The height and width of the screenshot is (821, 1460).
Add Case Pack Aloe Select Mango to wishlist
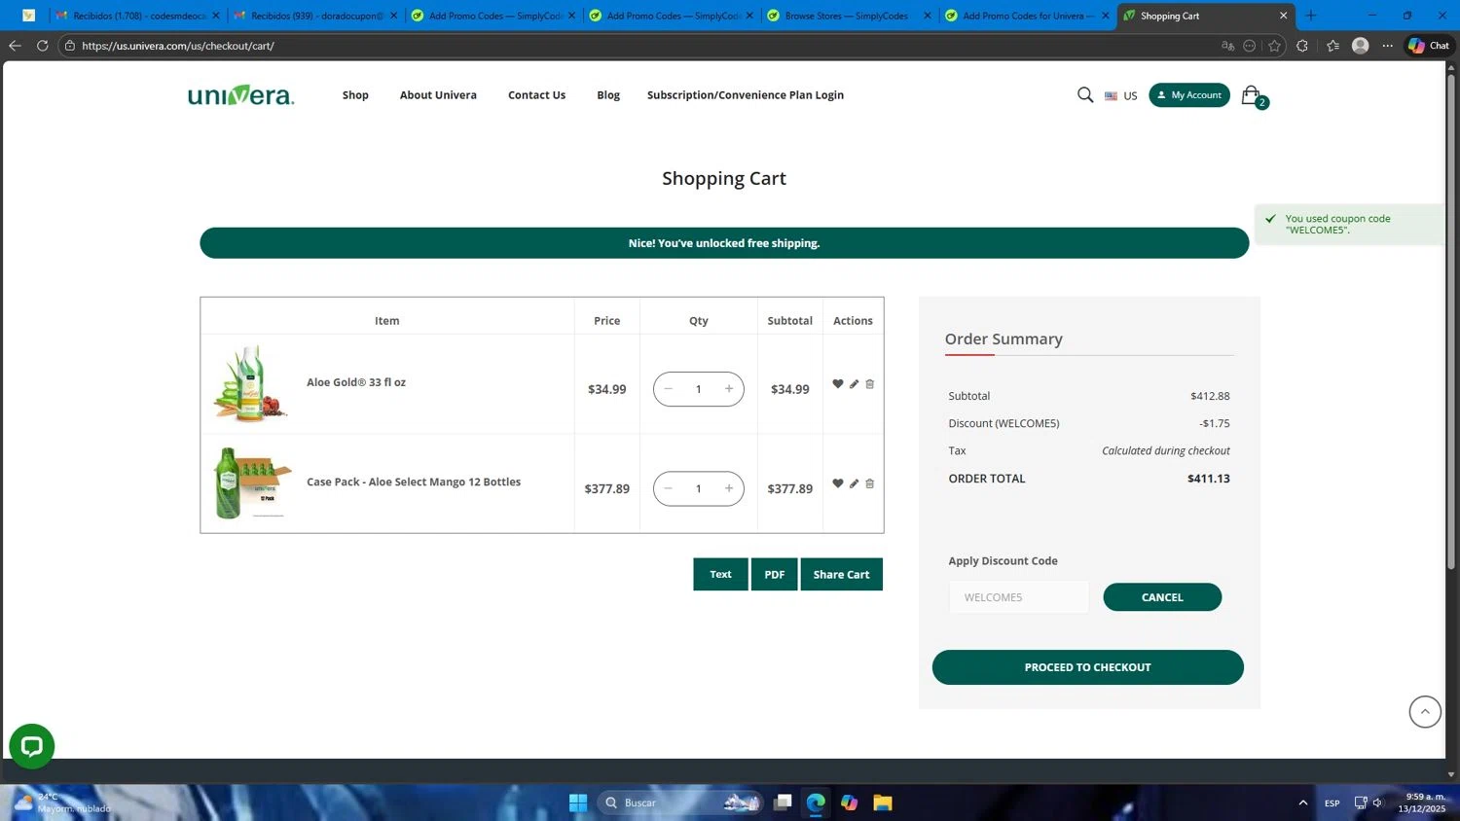tap(837, 483)
